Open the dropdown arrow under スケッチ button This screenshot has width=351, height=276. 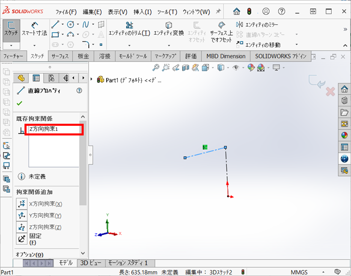click(11, 45)
